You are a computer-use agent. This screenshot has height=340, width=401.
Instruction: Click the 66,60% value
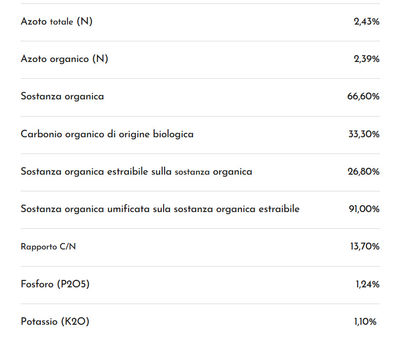click(363, 96)
